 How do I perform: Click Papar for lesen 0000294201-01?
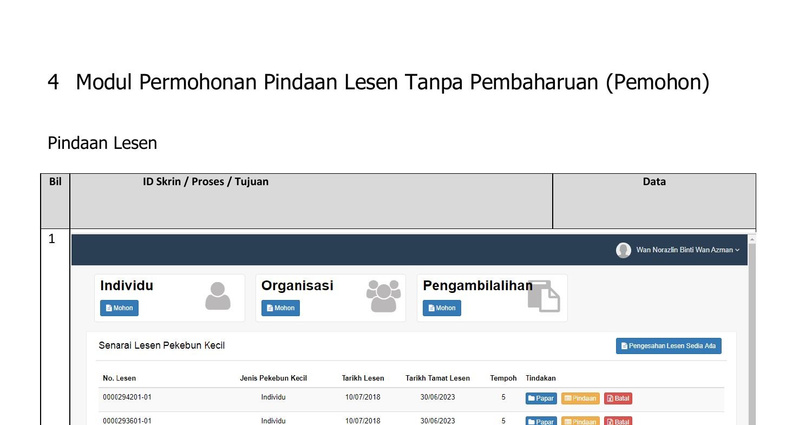click(541, 398)
